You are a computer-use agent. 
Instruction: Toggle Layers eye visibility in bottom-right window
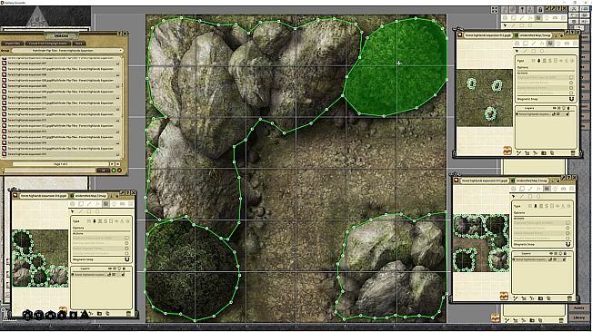click(x=551, y=253)
